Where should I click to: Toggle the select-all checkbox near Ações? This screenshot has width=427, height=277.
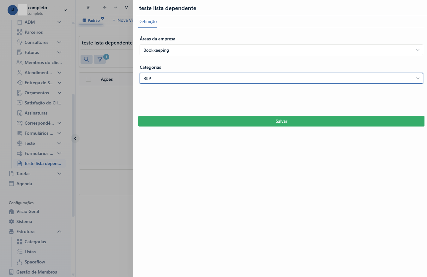(x=88, y=79)
